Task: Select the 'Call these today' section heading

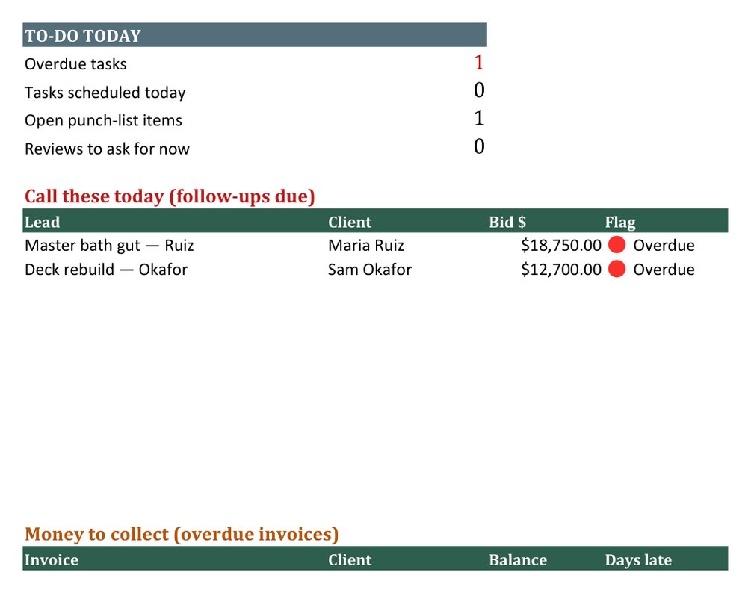Action: click(170, 196)
